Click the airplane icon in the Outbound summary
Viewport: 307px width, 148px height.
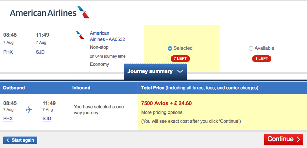point(29,110)
